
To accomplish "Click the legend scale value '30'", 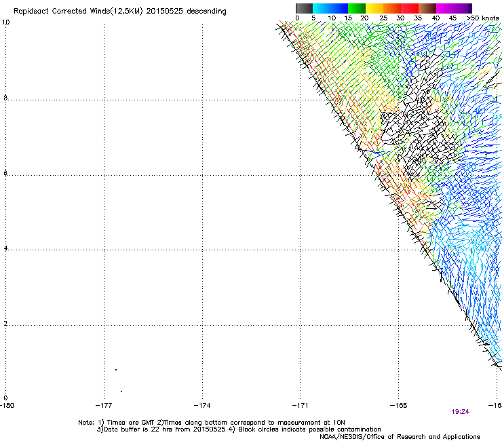I will pos(400,18).
